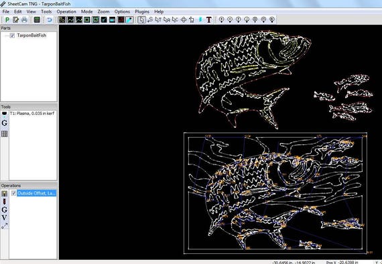Open the View menu
This screenshot has width=382, height=264.
click(31, 11)
